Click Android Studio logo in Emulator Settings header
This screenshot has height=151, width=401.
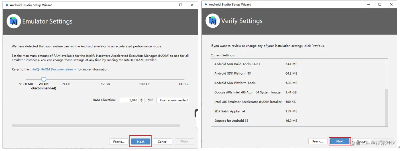pyautogui.click(x=14, y=21)
